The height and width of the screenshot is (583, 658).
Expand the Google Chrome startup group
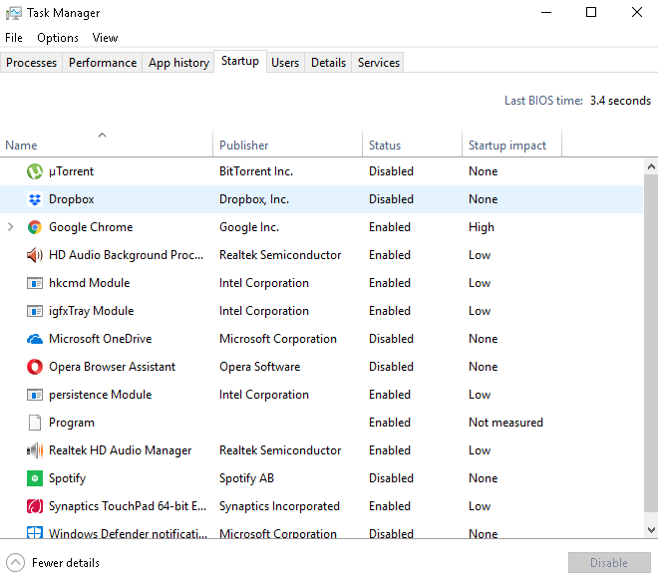[x=11, y=227]
